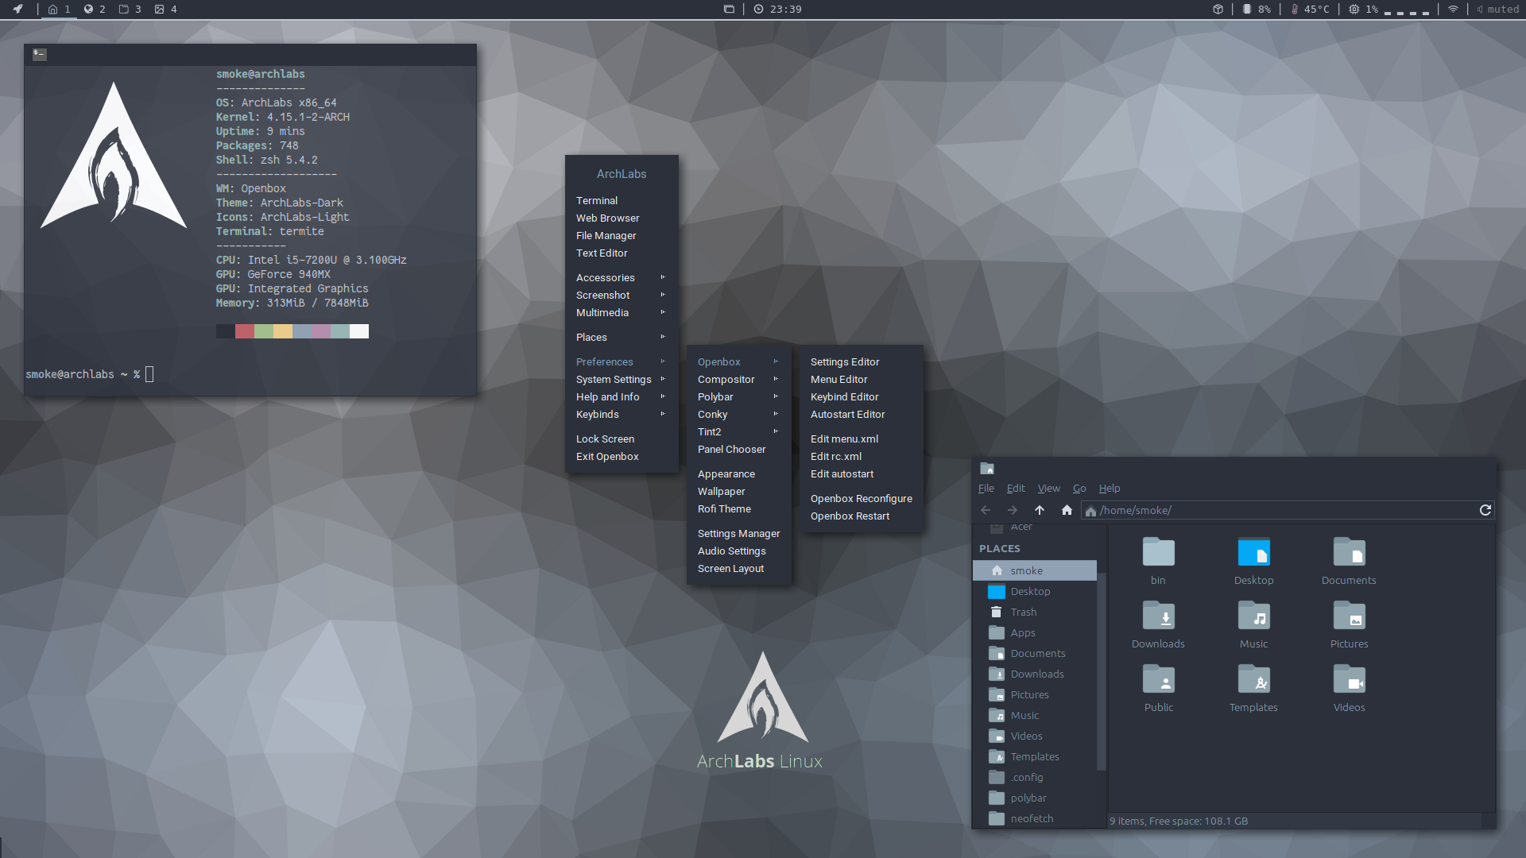The height and width of the screenshot is (858, 1526).
Task: Click the home icon in the file manager toolbar
Action: pos(1067,510)
